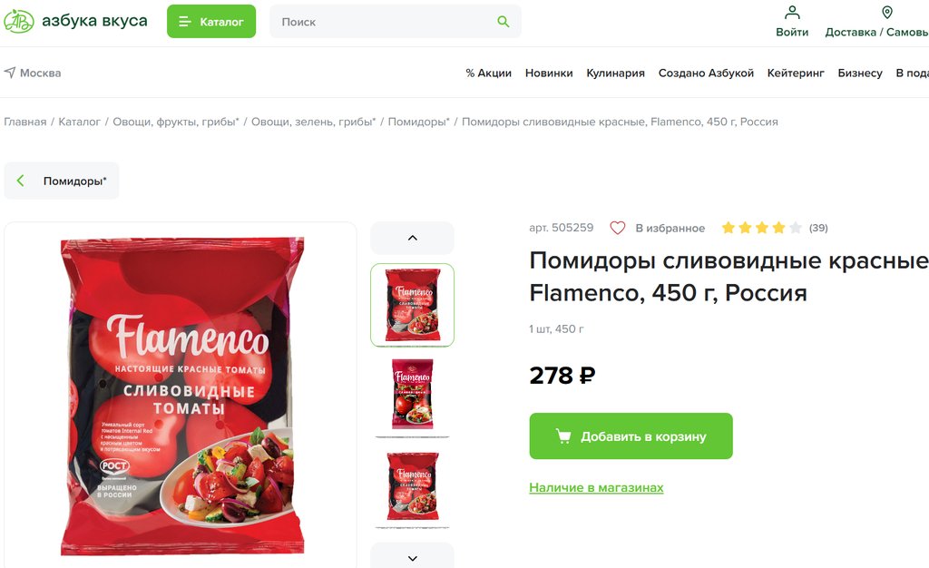Screen dimensions: 929x568
Task: Open the Кулинария menu item
Action: coord(616,73)
